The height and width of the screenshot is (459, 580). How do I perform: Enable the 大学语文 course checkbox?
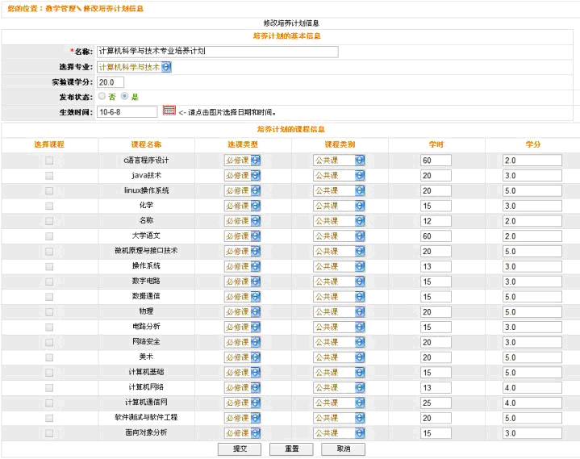pos(49,236)
